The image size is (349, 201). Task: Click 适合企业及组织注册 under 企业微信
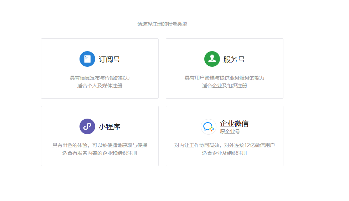point(224,153)
